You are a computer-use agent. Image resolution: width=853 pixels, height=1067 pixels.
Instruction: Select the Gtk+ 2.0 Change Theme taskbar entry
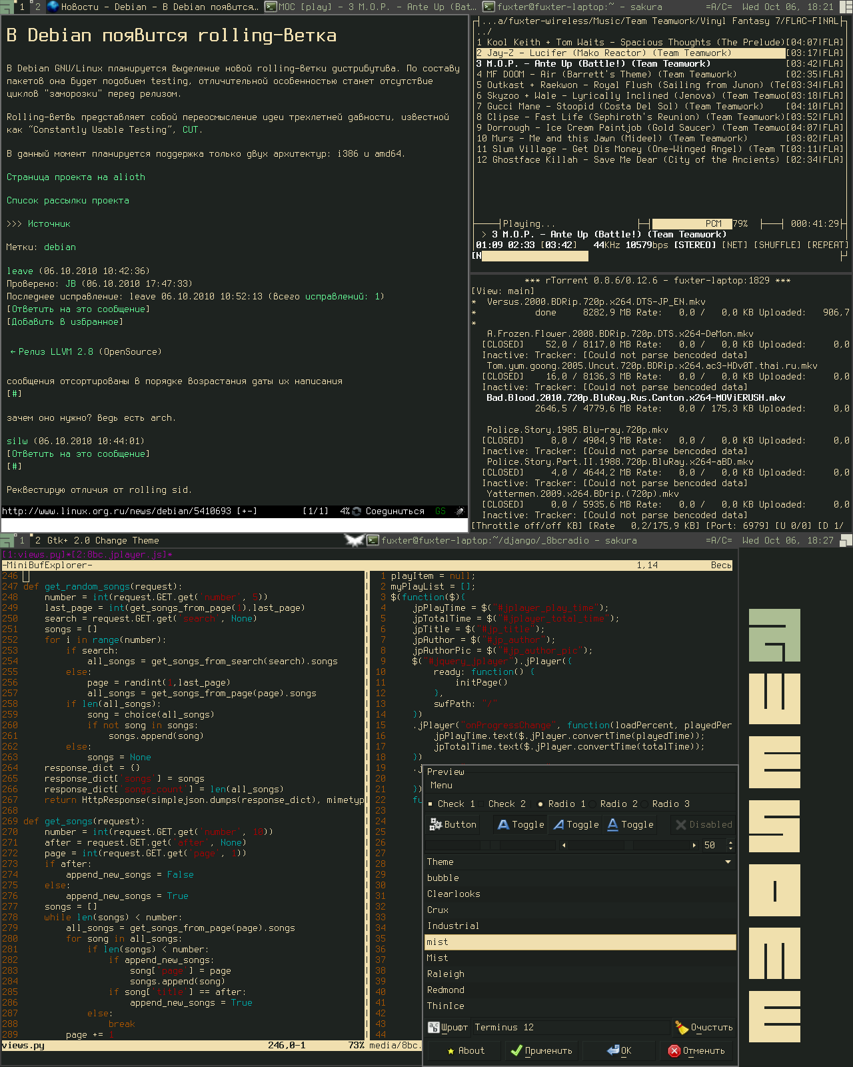click(x=103, y=540)
